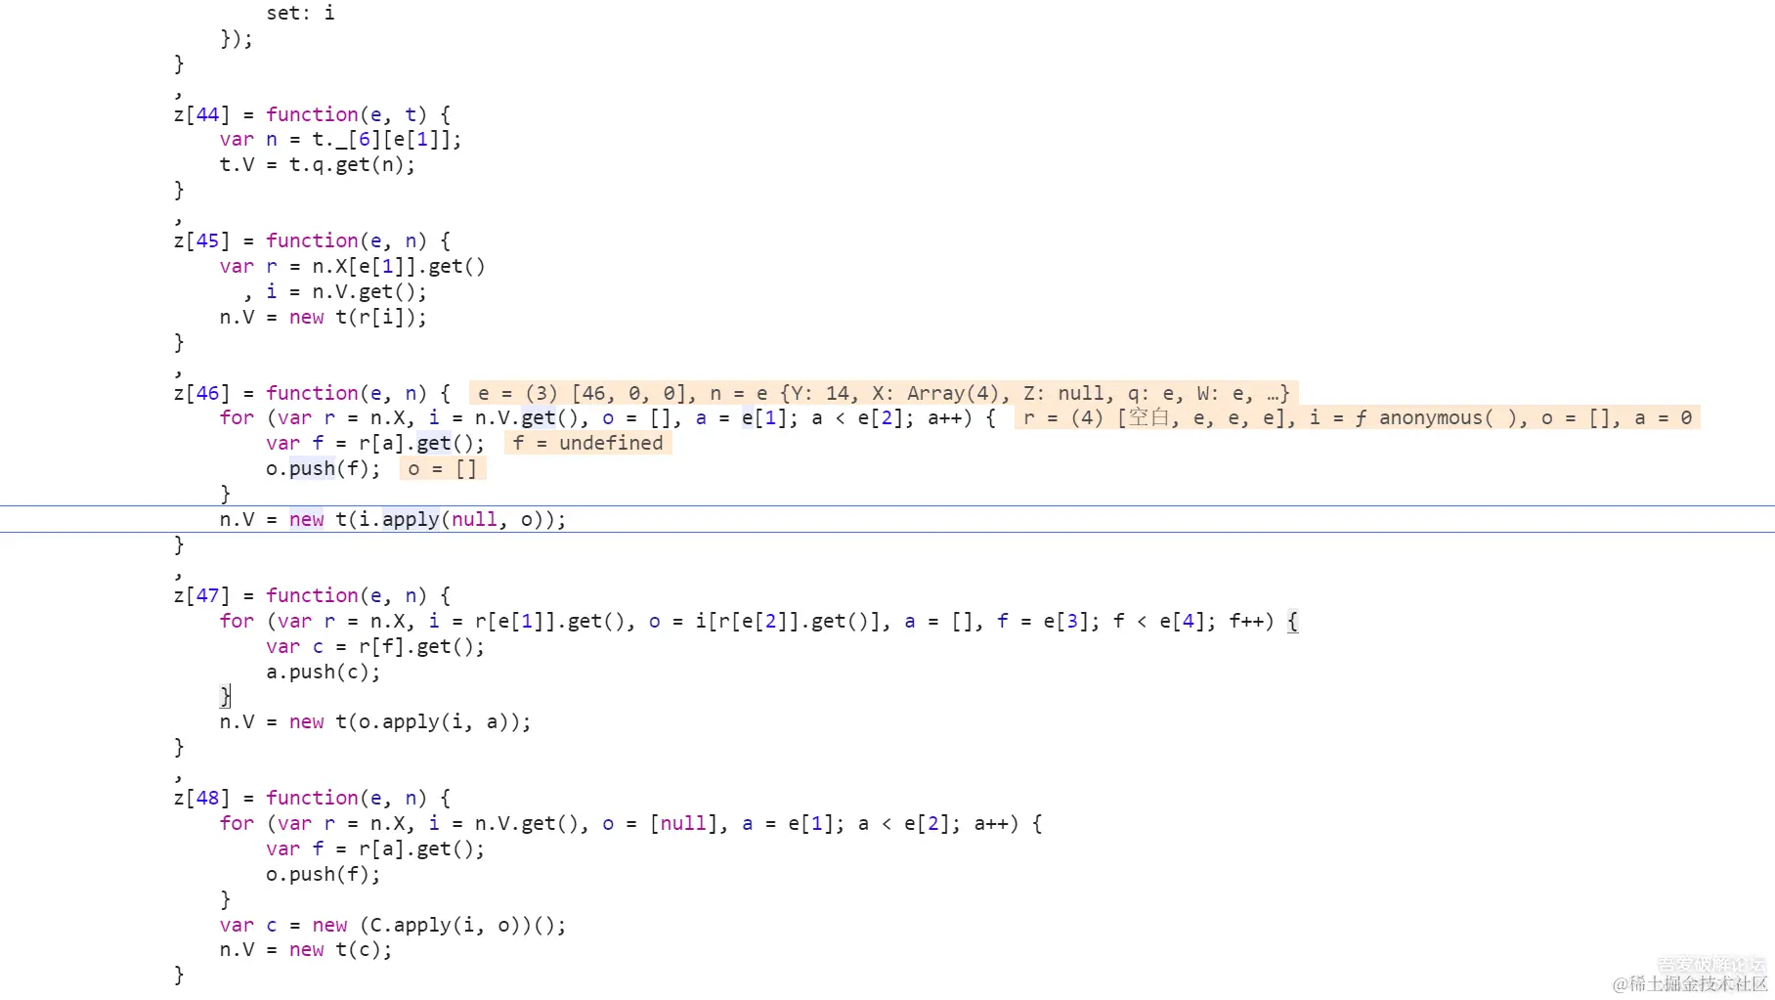Click the inline value hint 'o = []'
Image resolution: width=1775 pixels, height=1000 pixels.
[442, 468]
